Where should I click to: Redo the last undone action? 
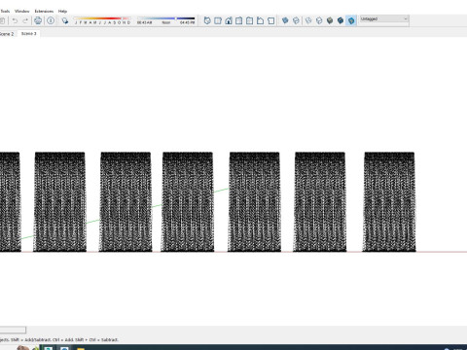(x=25, y=20)
